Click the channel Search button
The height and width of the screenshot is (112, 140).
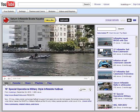121,29
